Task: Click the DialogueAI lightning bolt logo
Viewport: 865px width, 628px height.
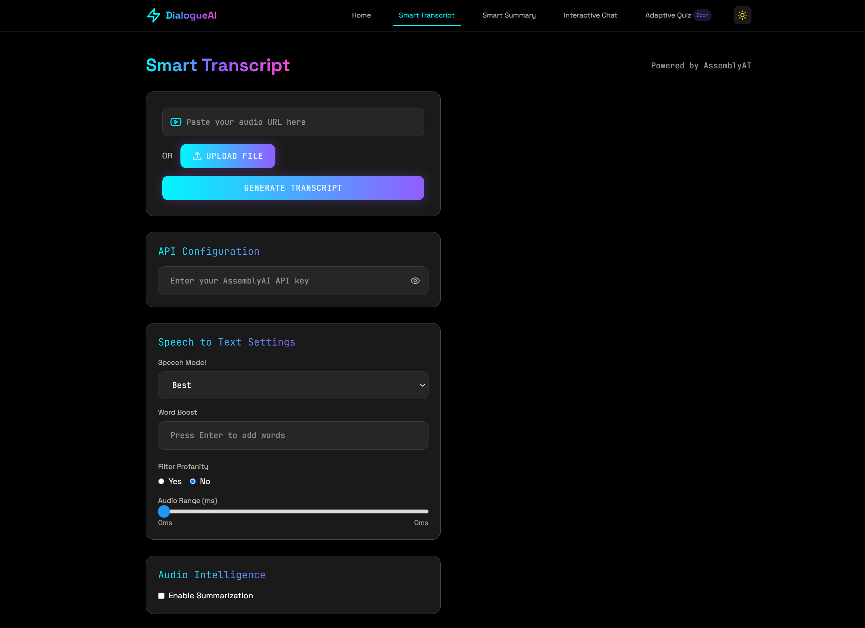Action: point(151,15)
